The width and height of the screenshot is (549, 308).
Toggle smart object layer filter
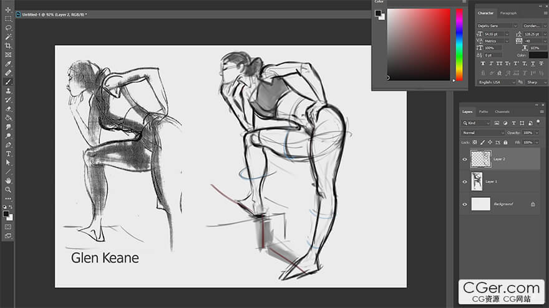(x=530, y=123)
